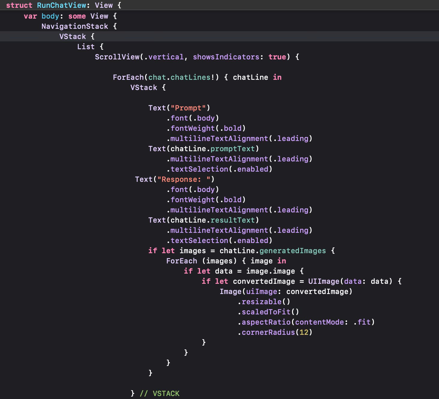
Task: Click the List keyword
Action: coord(86,46)
